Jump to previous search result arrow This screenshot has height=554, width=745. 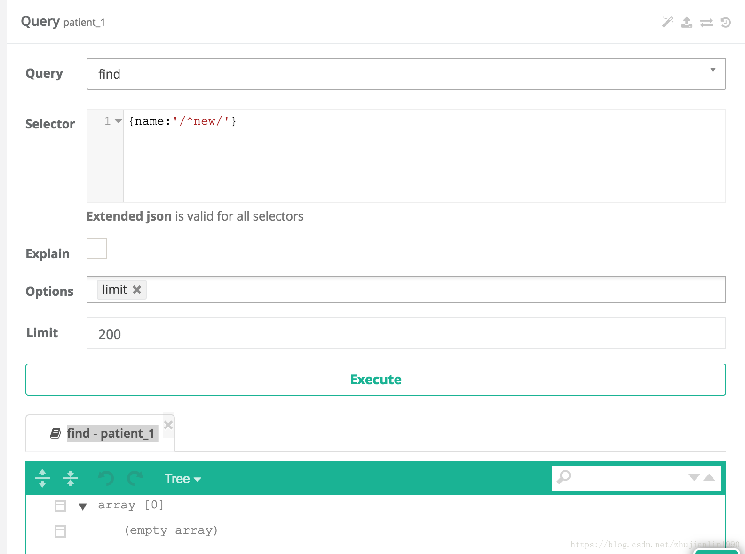tap(709, 477)
